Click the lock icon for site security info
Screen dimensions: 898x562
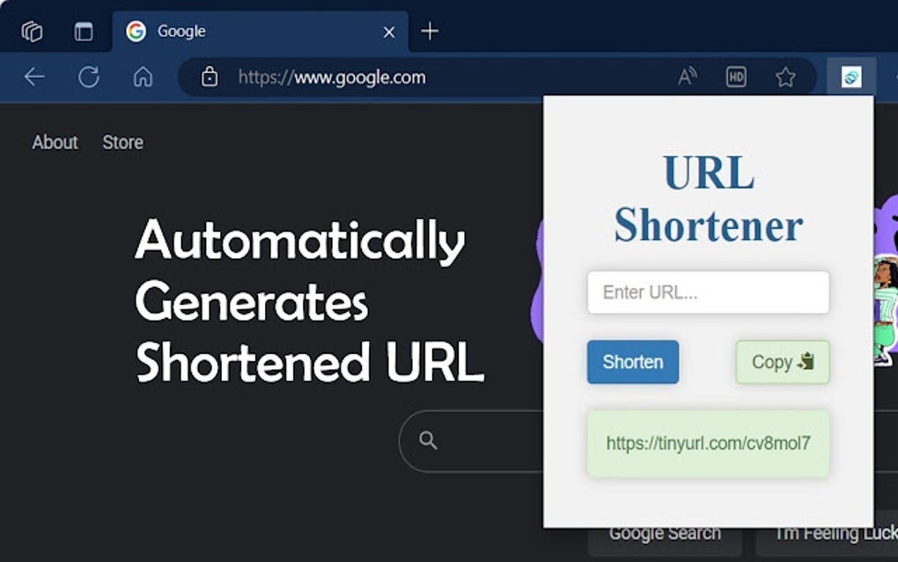tap(209, 77)
